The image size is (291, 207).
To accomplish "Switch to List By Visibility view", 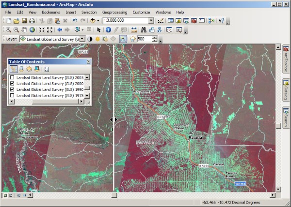I will click(x=29, y=69).
